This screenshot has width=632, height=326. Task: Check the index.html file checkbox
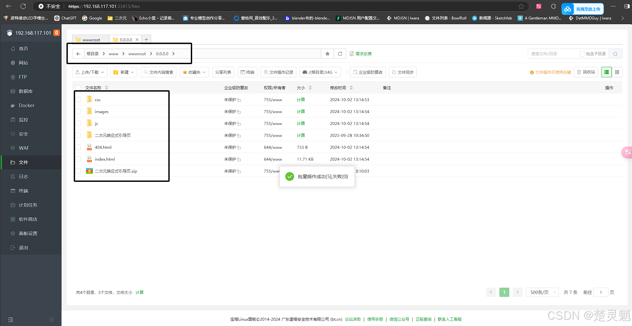(78, 159)
